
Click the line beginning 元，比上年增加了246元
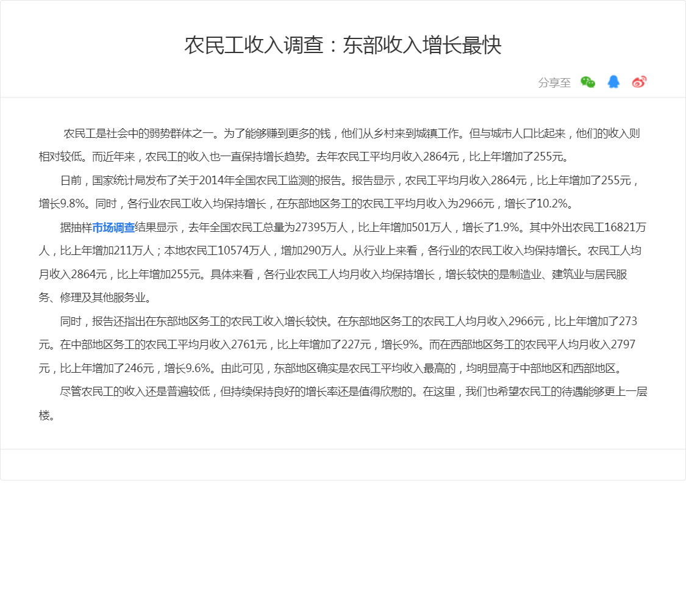tap(332, 368)
